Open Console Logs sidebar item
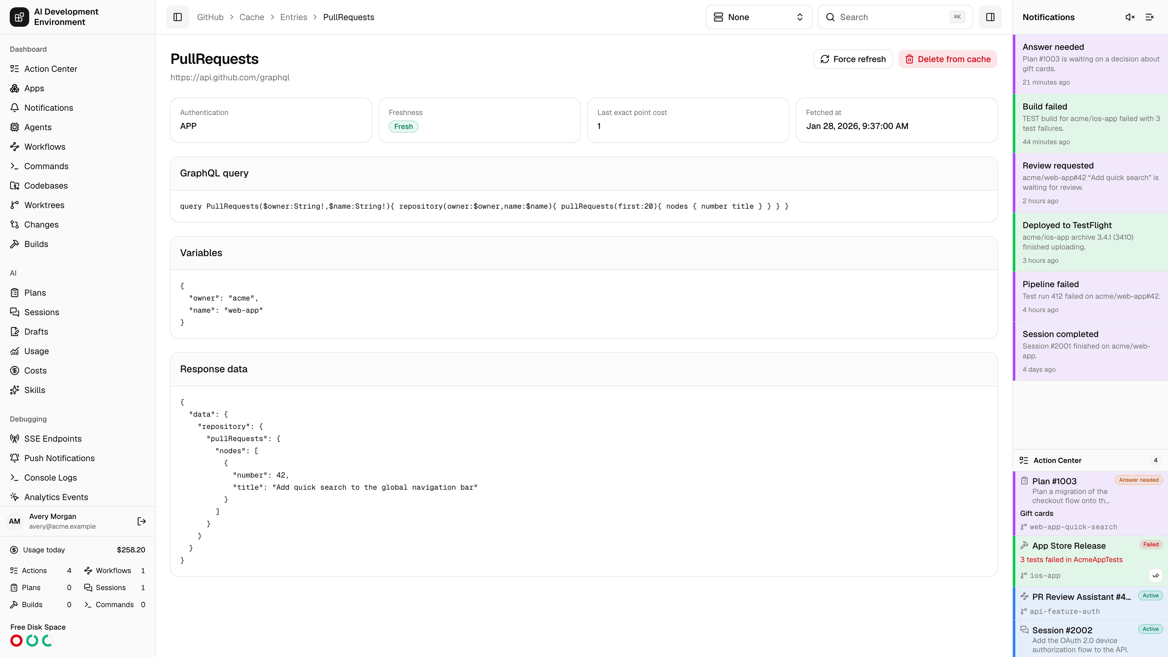1168x657 pixels. [x=78, y=478]
